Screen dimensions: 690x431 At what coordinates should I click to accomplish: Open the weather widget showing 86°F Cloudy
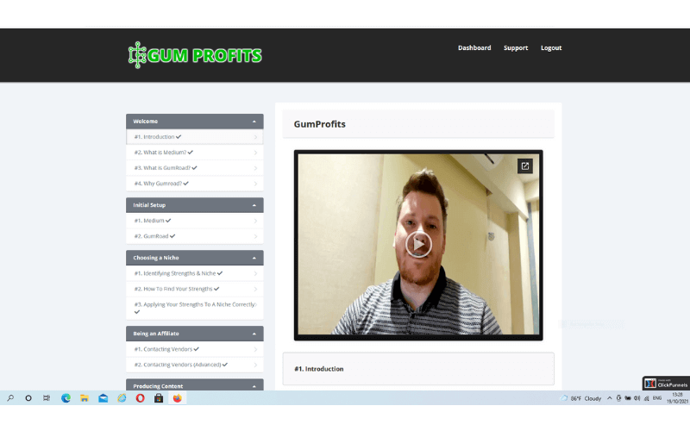coord(580,398)
